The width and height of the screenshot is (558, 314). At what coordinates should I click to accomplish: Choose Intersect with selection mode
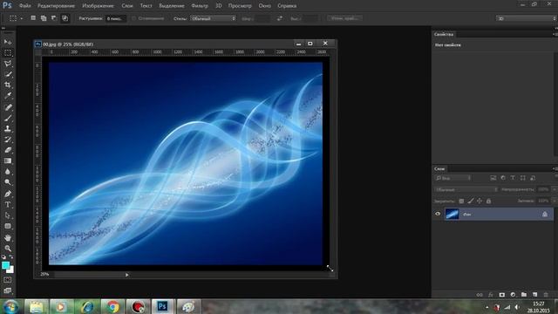pos(65,17)
